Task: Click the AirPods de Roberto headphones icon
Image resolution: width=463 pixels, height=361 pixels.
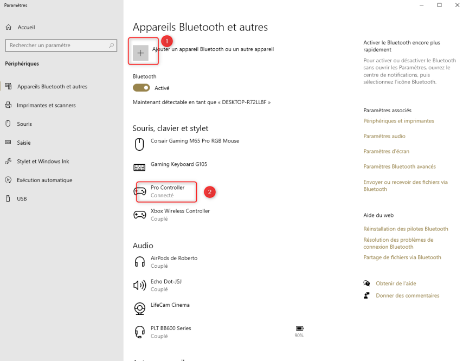Action: coord(139,262)
